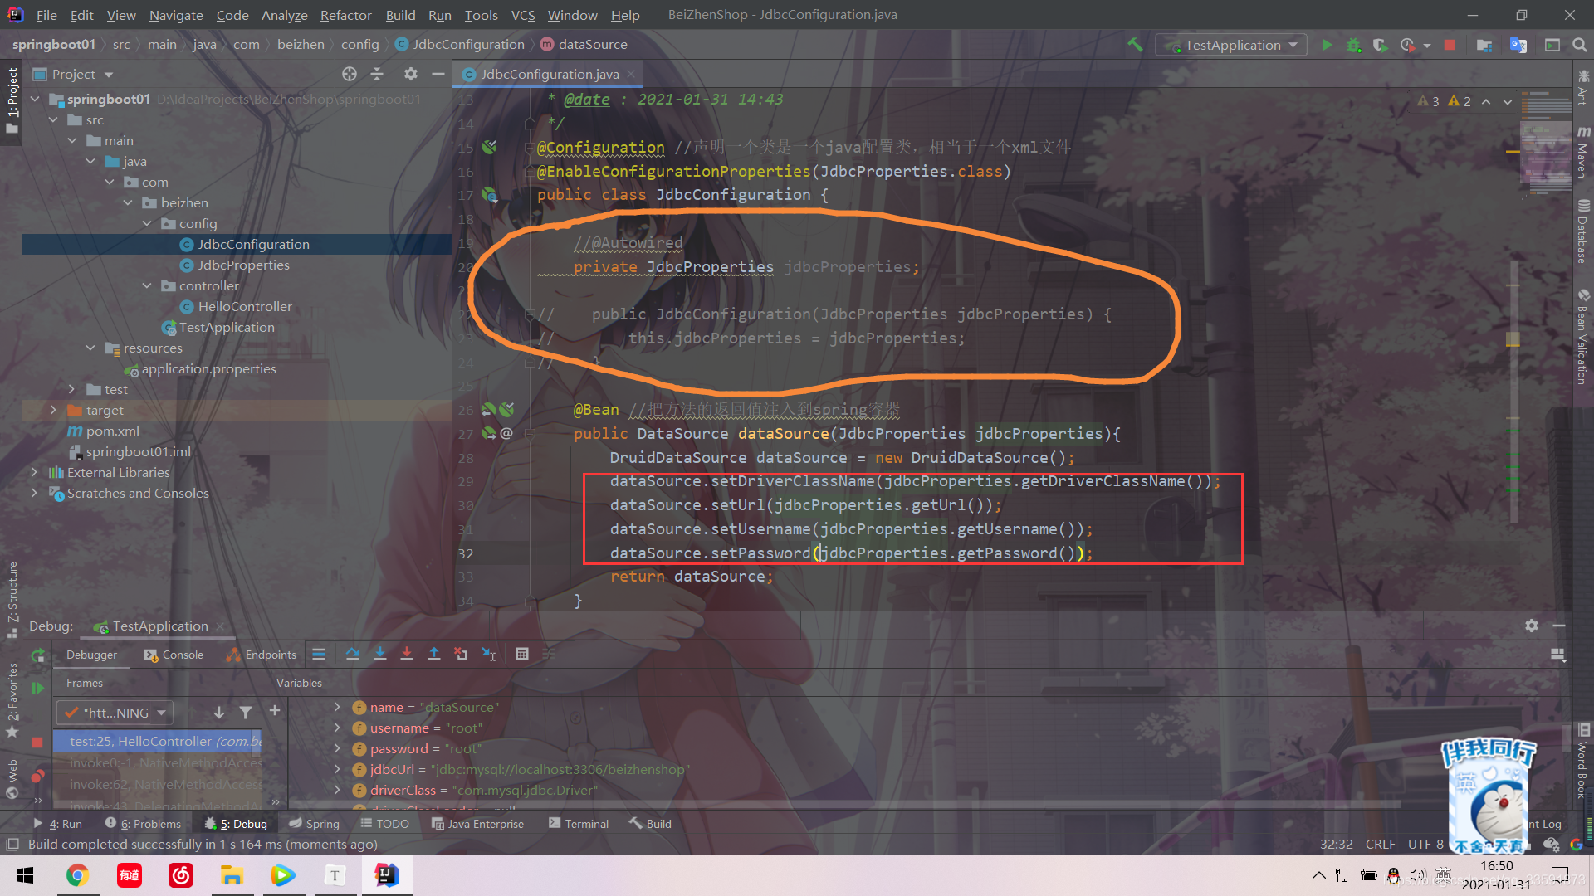1594x896 pixels.
Task: Open the Maven side panel
Action: [x=1583, y=153]
